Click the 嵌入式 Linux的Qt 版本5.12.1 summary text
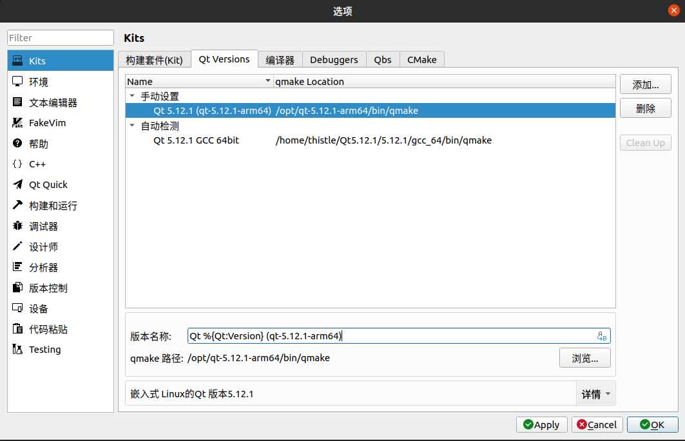This screenshot has width=685, height=441. pos(192,394)
